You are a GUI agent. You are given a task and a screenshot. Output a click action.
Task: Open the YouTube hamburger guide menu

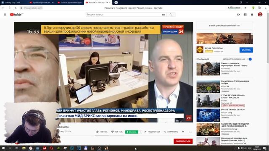pos(5,15)
